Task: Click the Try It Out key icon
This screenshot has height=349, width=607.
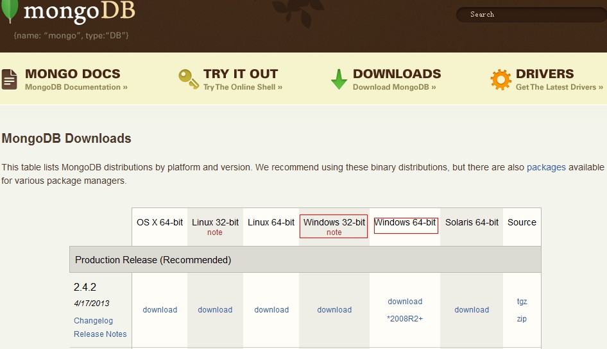Action: click(189, 79)
